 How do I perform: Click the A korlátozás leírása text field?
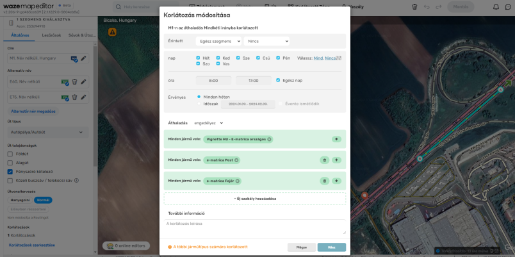(255, 227)
